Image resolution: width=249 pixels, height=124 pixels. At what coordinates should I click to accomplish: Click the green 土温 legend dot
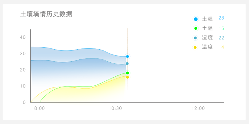196,28
